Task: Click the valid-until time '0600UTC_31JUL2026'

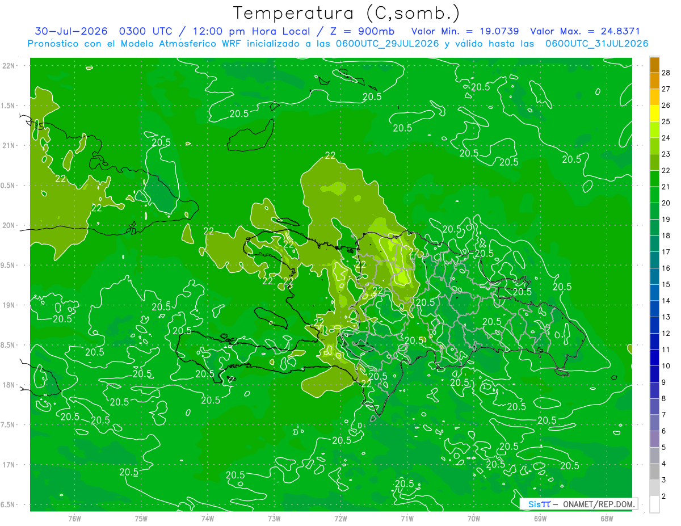Action: point(596,44)
